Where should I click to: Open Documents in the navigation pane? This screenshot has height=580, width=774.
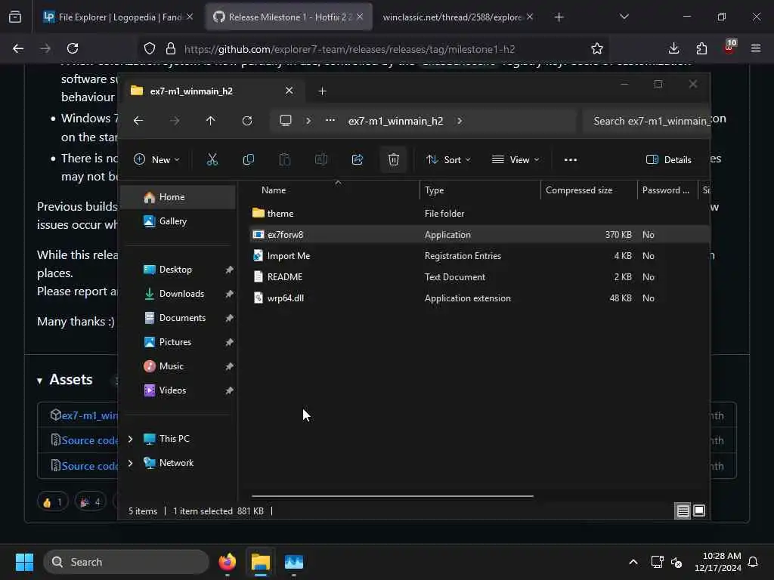178,318
